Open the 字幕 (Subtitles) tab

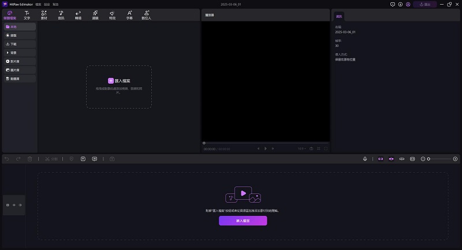(x=129, y=14)
